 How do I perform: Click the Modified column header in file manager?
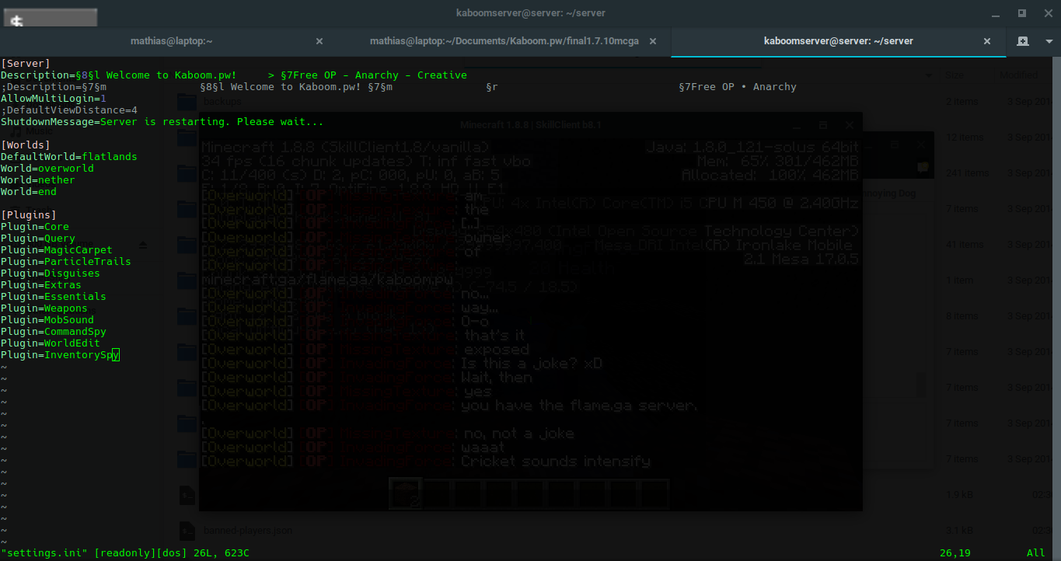(x=1018, y=75)
